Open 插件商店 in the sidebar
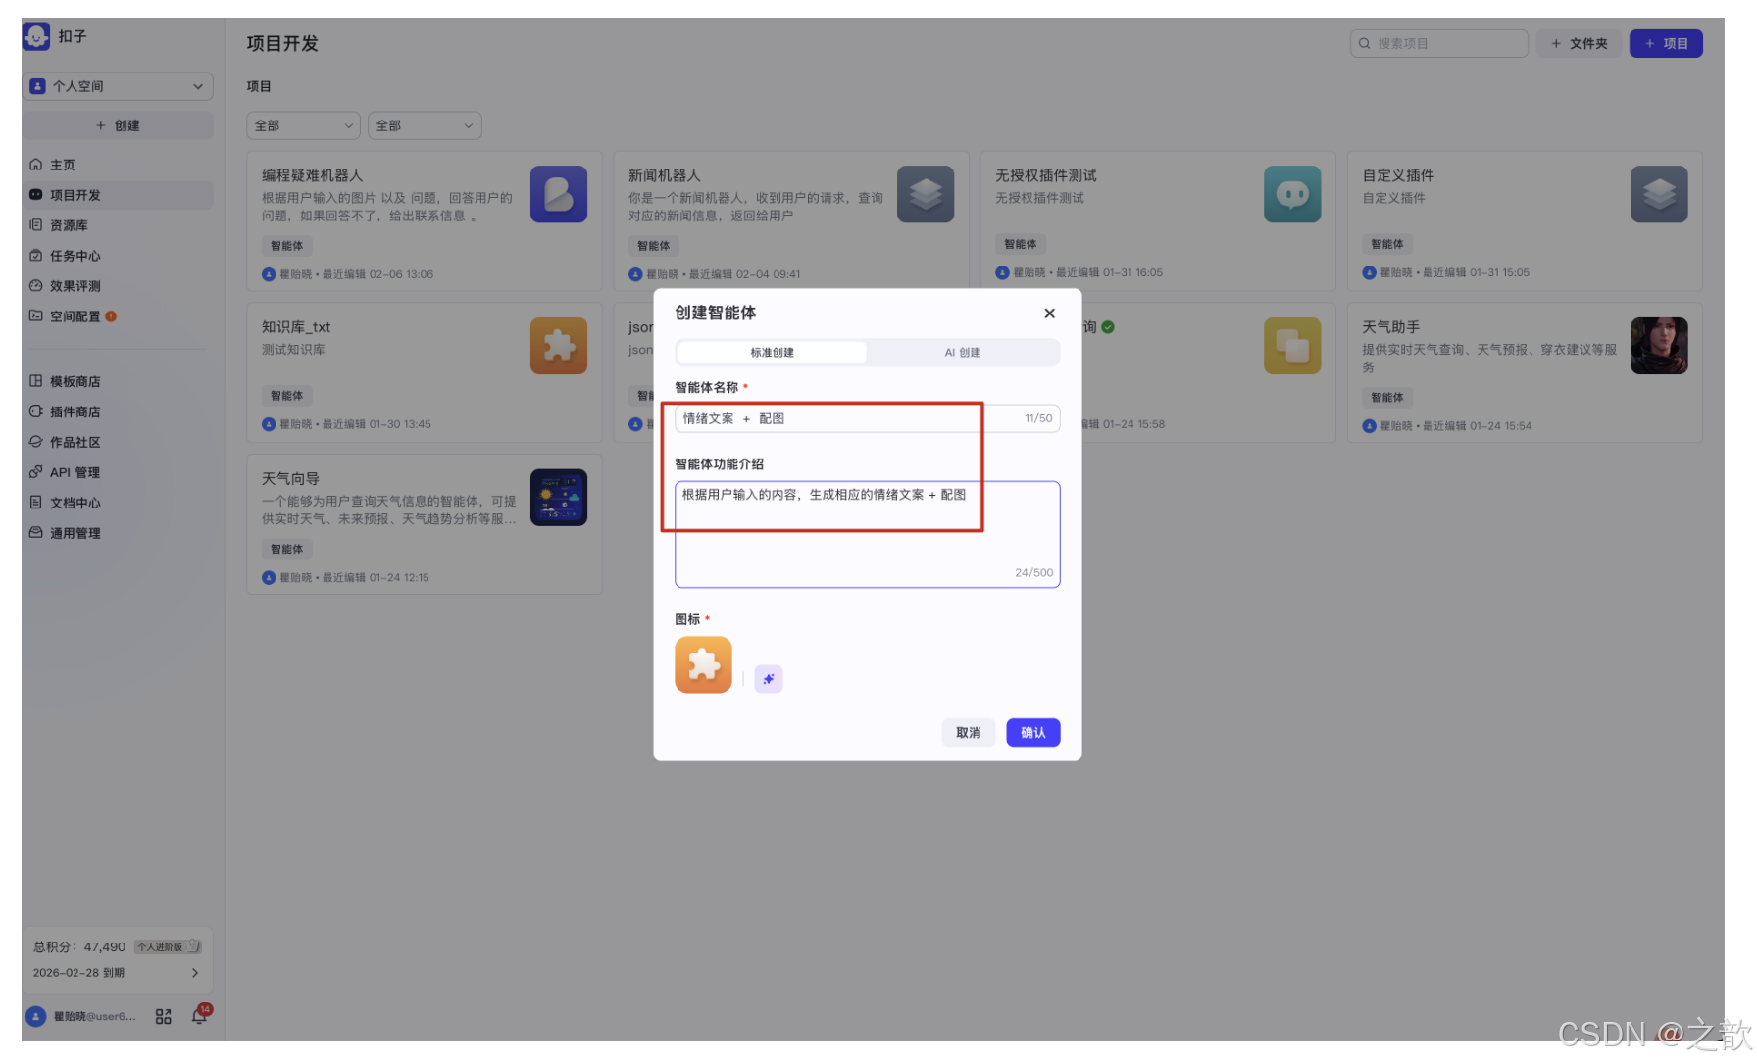The height and width of the screenshot is (1064, 1757). pos(73,411)
